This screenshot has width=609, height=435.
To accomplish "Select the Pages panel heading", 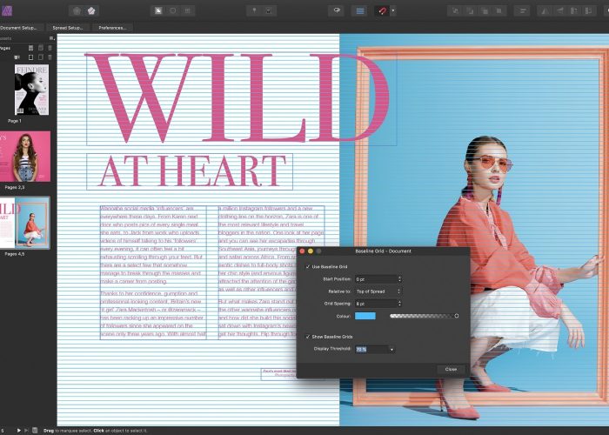I will 5,48.
